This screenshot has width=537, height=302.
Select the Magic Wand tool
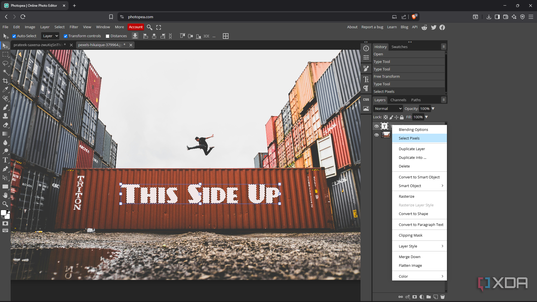click(x=5, y=72)
